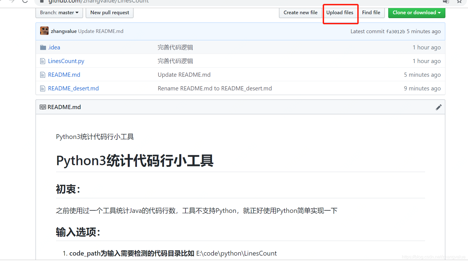Click zhangvalue's avatar thumbnail
The height and width of the screenshot is (262, 468).
[44, 31]
